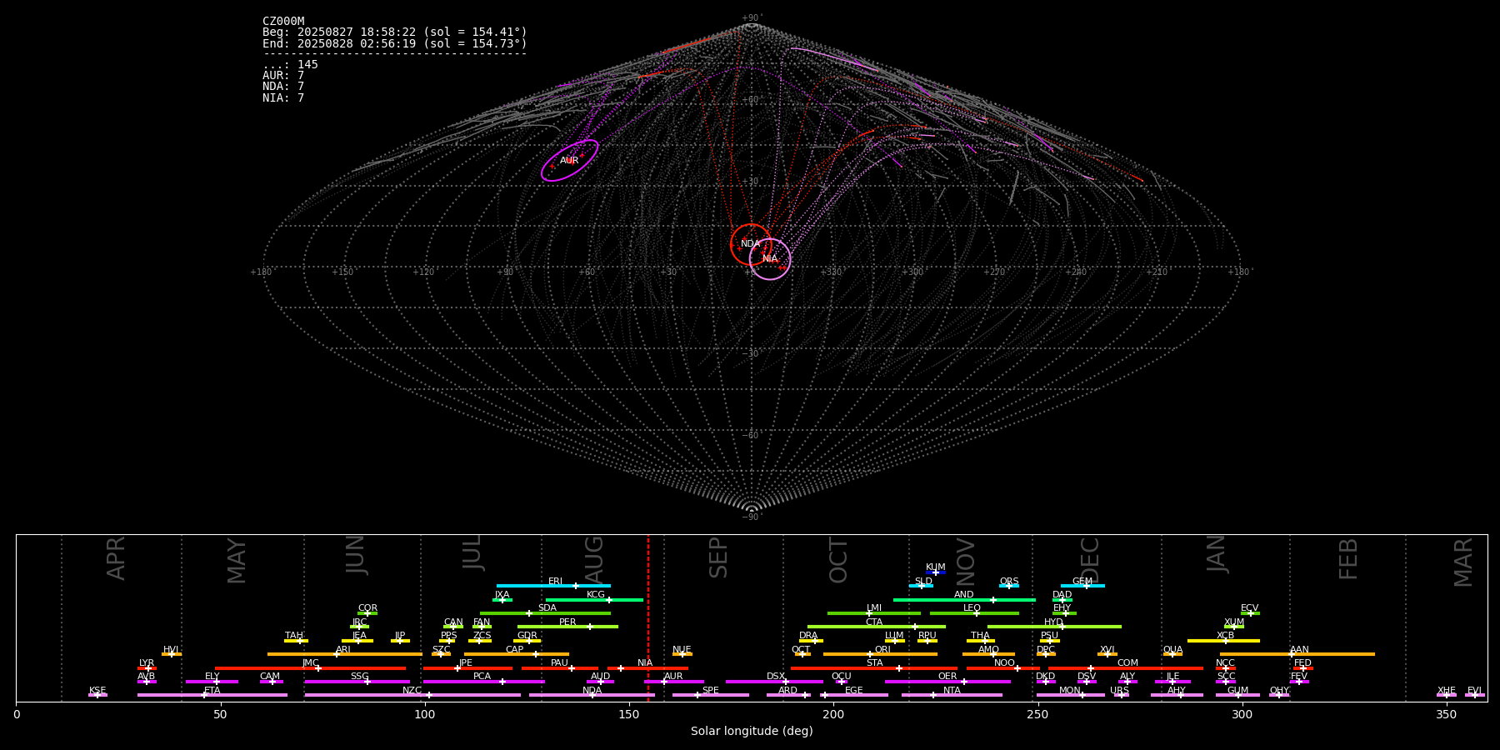1500x750 pixels.
Task: Click the GEM shower bar in timeline
Action: point(1082,586)
